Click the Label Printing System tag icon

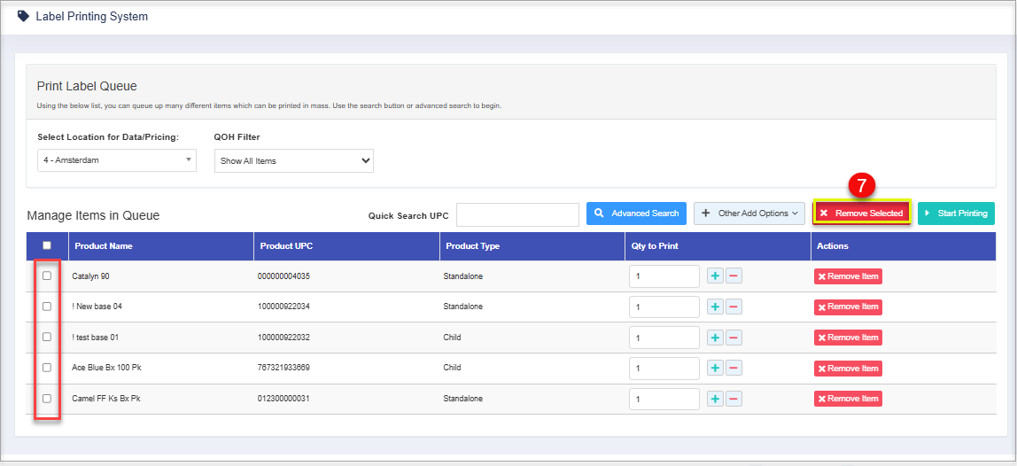tap(24, 16)
